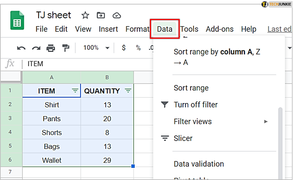Expand the Filter views submenu arrow
This screenshot has height=180, width=294.
[266, 122]
